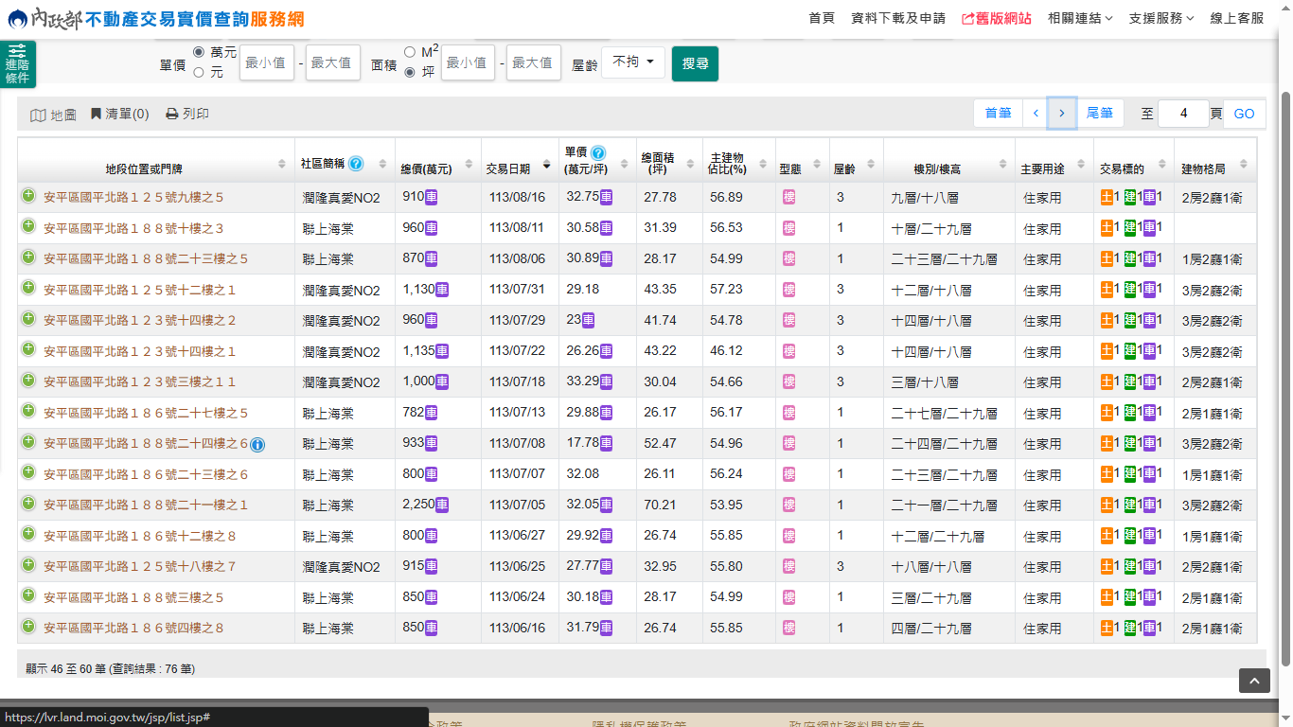
Task: Switch to the 地圖 map view
Action: pyautogui.click(x=53, y=115)
